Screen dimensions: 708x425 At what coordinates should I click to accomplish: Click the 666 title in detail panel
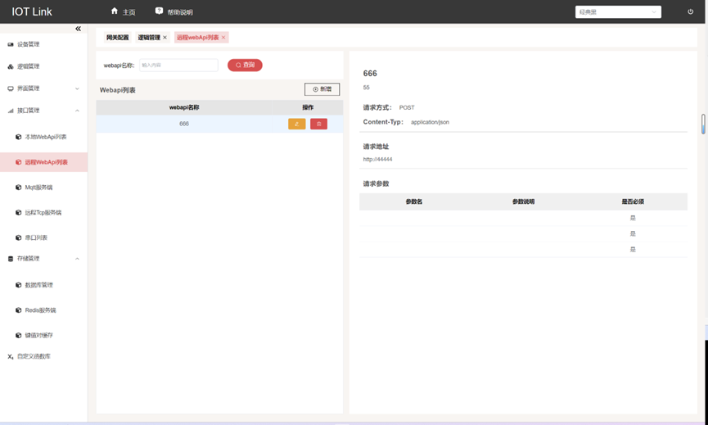[x=370, y=73]
